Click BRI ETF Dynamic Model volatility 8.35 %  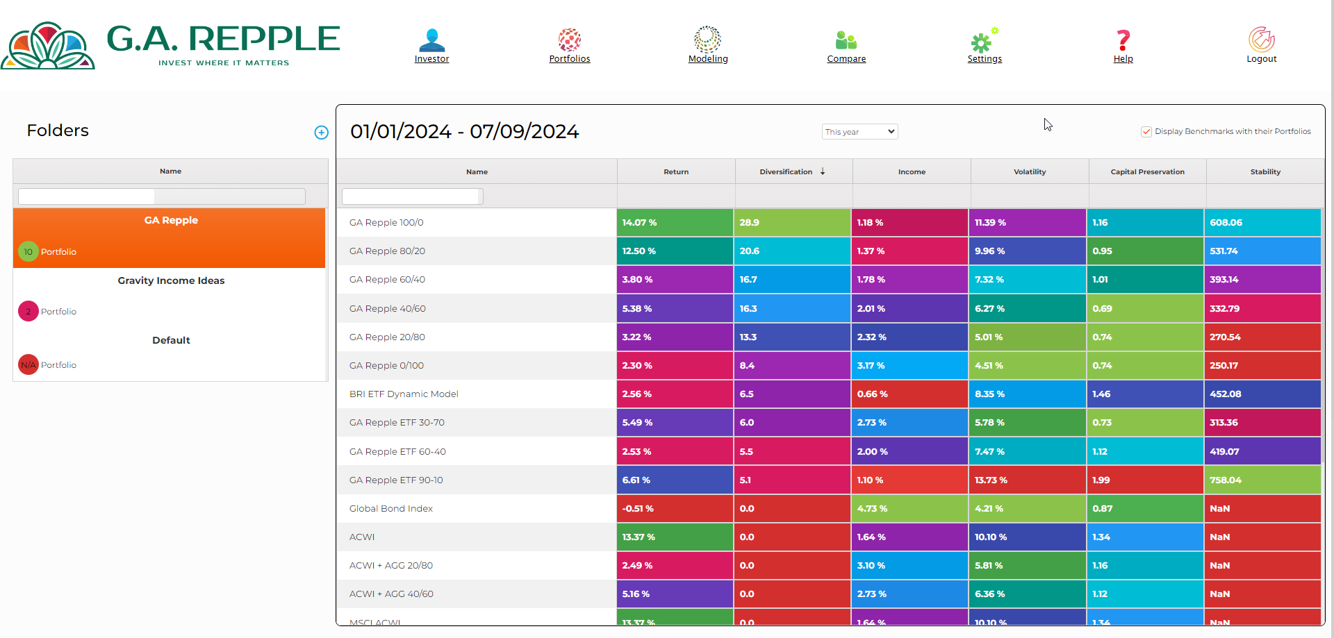click(x=1027, y=394)
